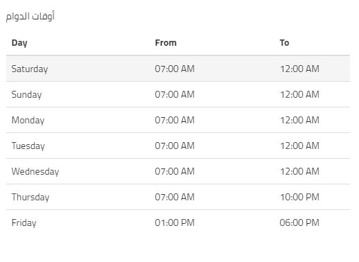This screenshot has height=262, width=359.
Task: Click Monday's 07:00 AM opening time
Action: pyautogui.click(x=175, y=120)
